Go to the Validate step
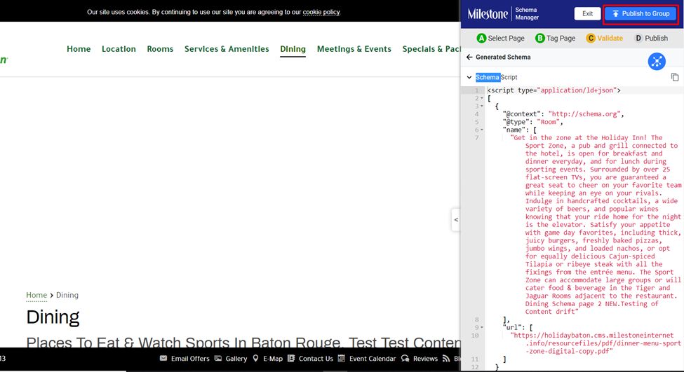 pos(605,39)
